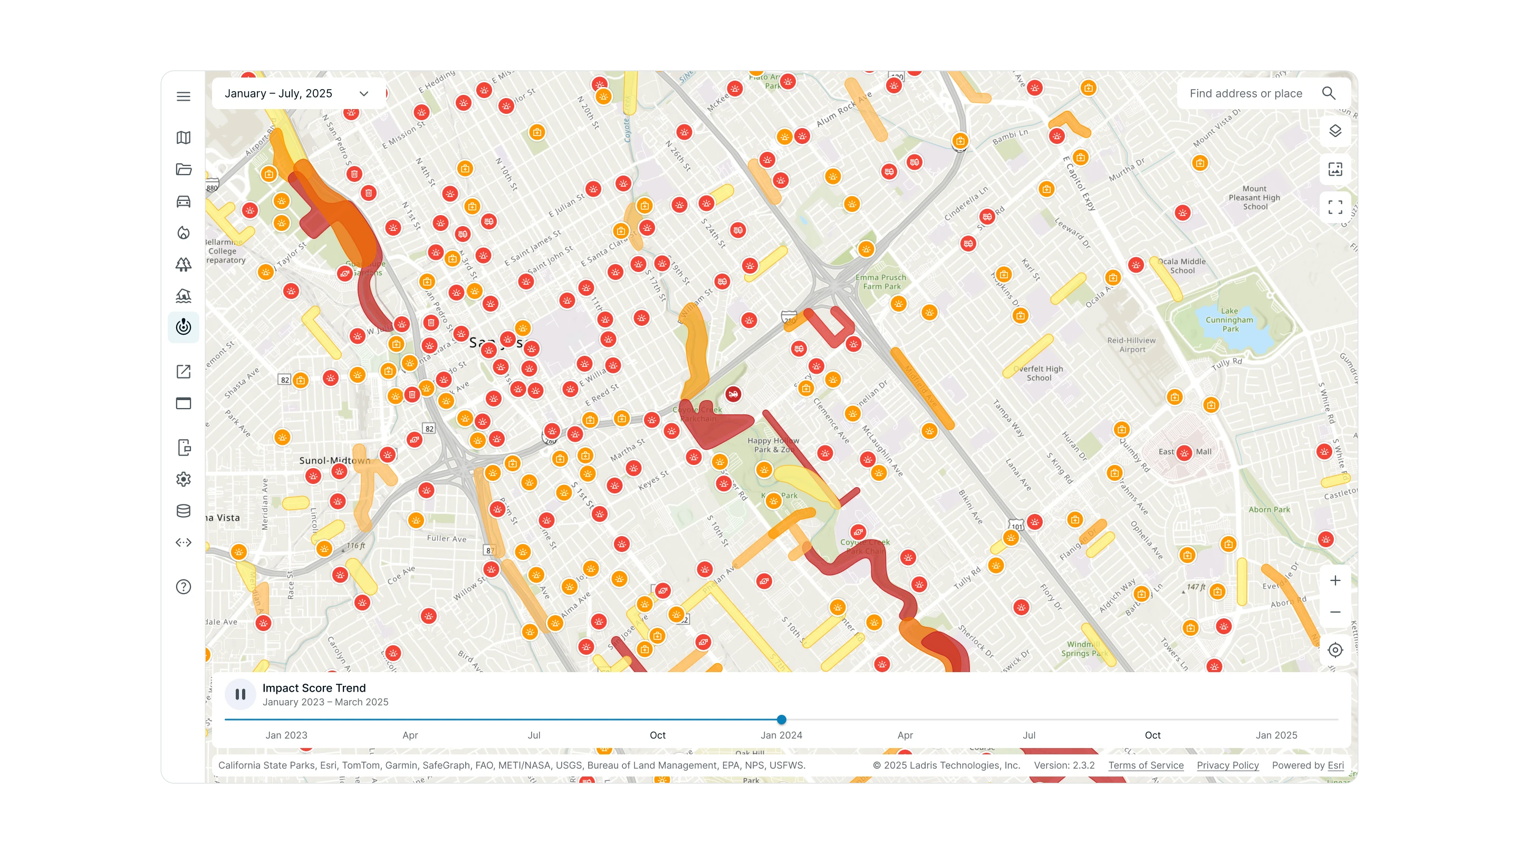Open the flood layer tool
The height and width of the screenshot is (854, 1519).
pos(184,296)
